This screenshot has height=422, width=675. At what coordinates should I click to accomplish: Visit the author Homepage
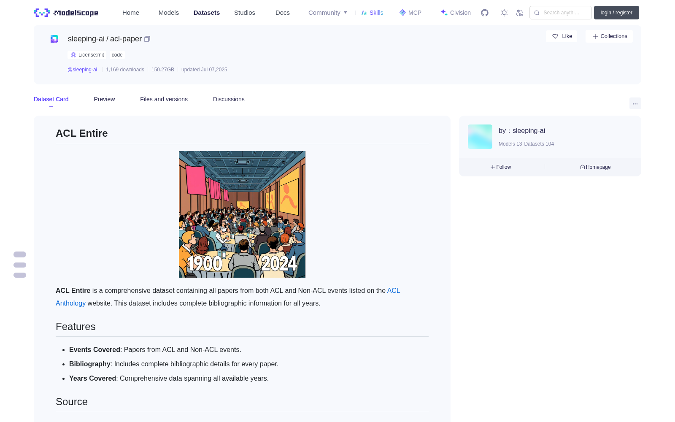pyautogui.click(x=595, y=167)
